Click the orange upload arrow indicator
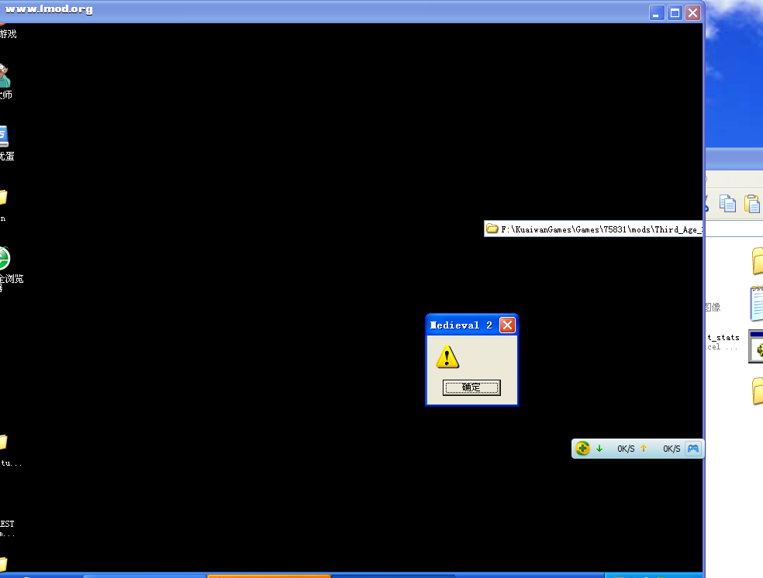This screenshot has width=763, height=578. click(644, 449)
